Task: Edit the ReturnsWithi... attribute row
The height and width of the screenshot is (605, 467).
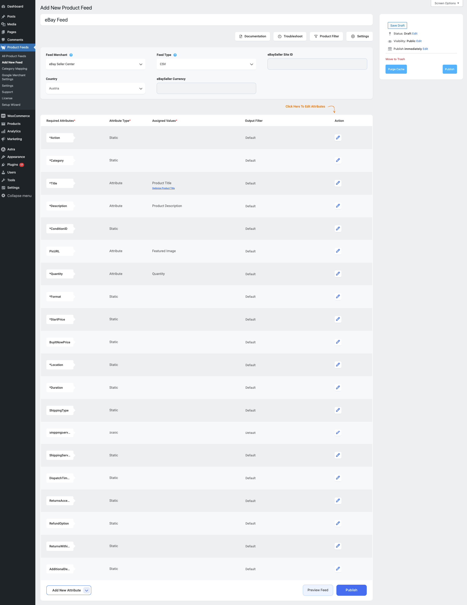Action: [338, 546]
